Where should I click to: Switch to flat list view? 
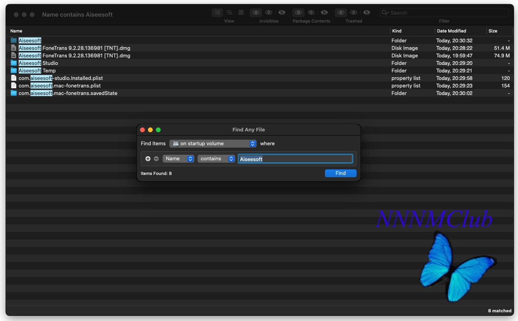[217, 13]
